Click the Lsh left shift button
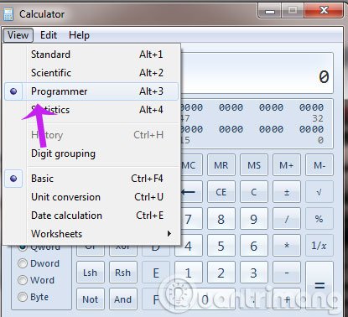348x317 pixels. point(91,273)
